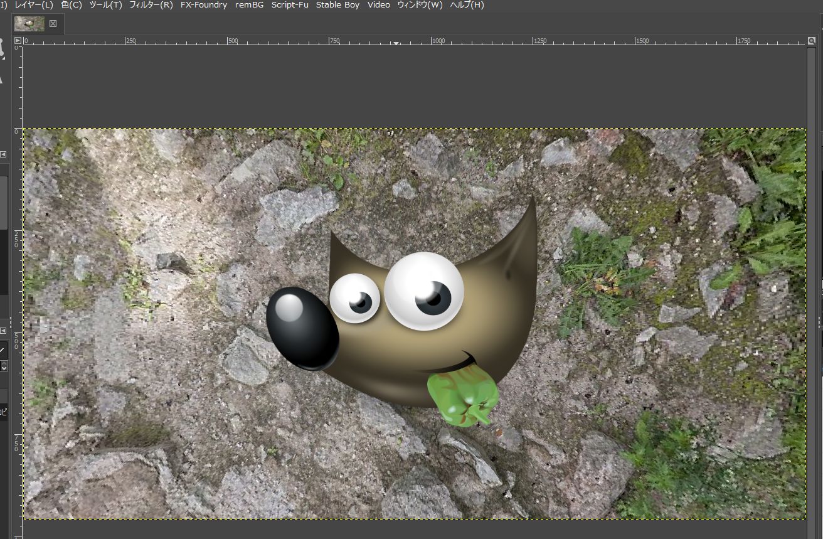Open the remBG menu
This screenshot has height=539, width=823.
pyautogui.click(x=248, y=5)
